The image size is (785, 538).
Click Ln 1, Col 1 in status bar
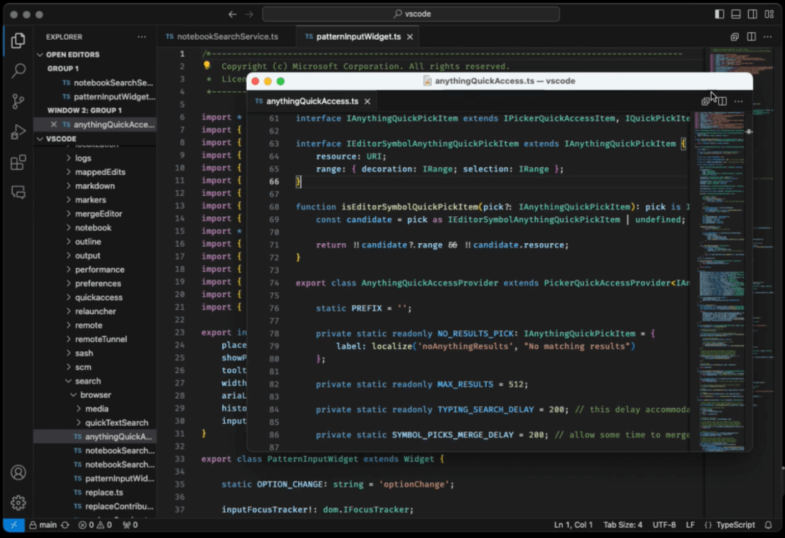click(x=573, y=525)
